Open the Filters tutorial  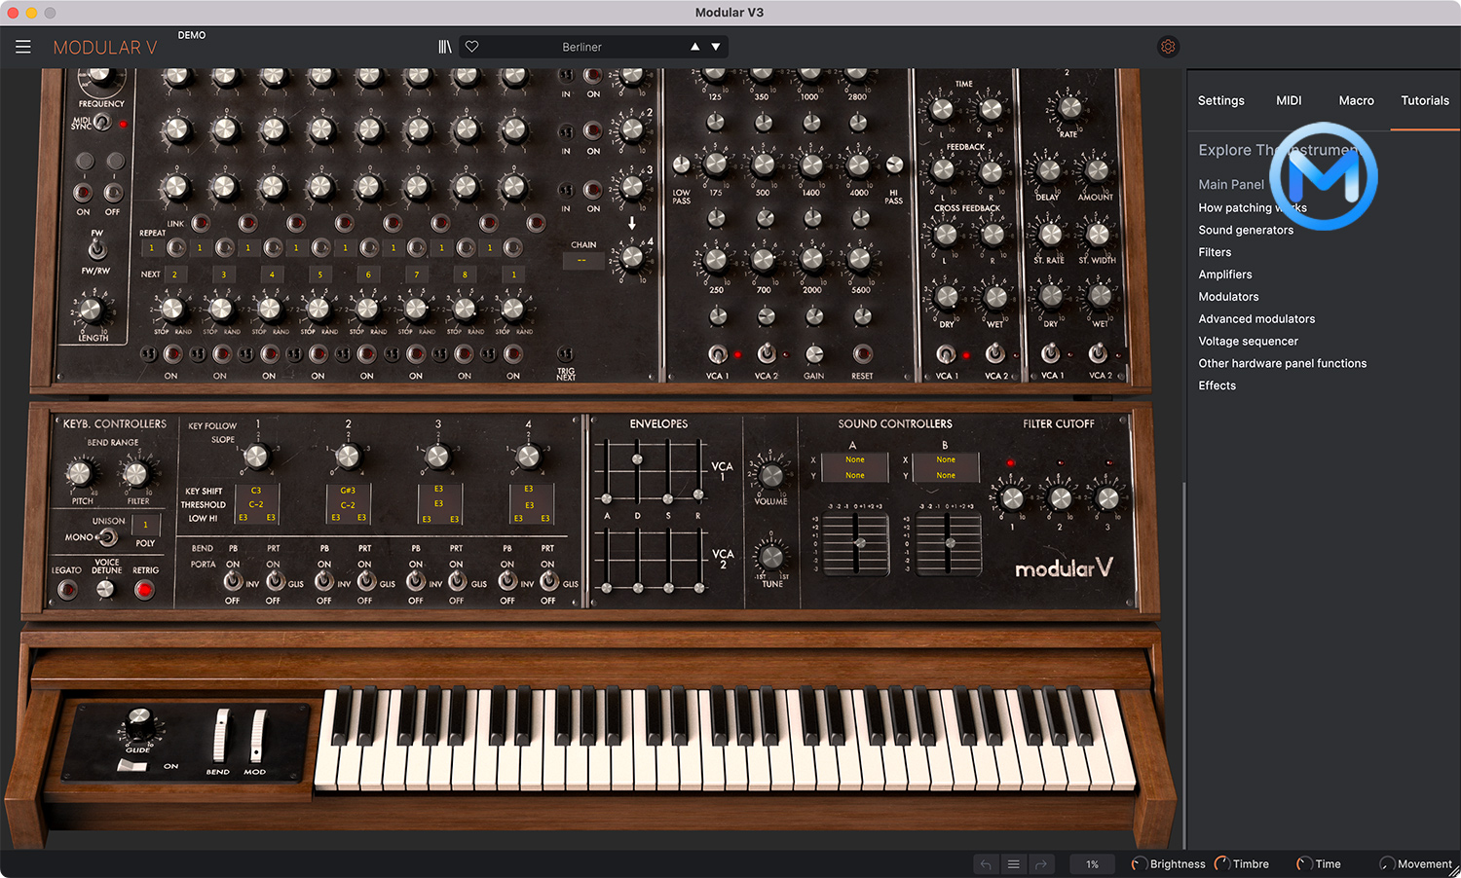click(1215, 252)
